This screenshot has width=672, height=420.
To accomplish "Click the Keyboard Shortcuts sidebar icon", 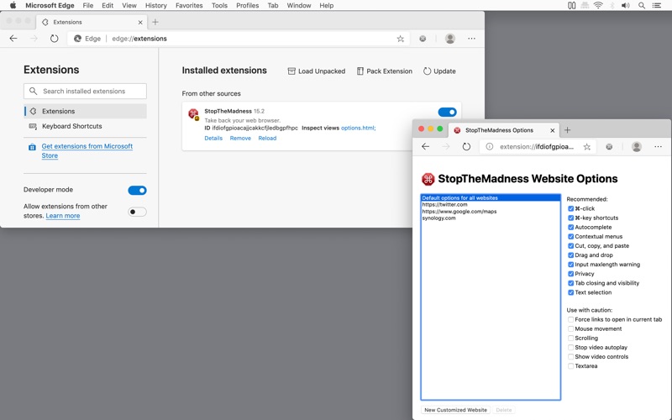I will pyautogui.click(x=33, y=126).
